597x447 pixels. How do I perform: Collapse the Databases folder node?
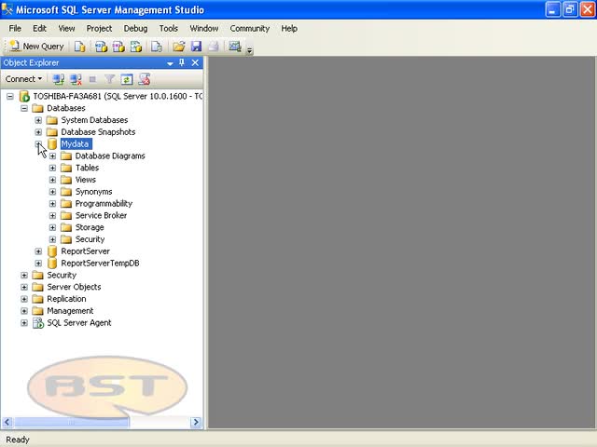24,108
